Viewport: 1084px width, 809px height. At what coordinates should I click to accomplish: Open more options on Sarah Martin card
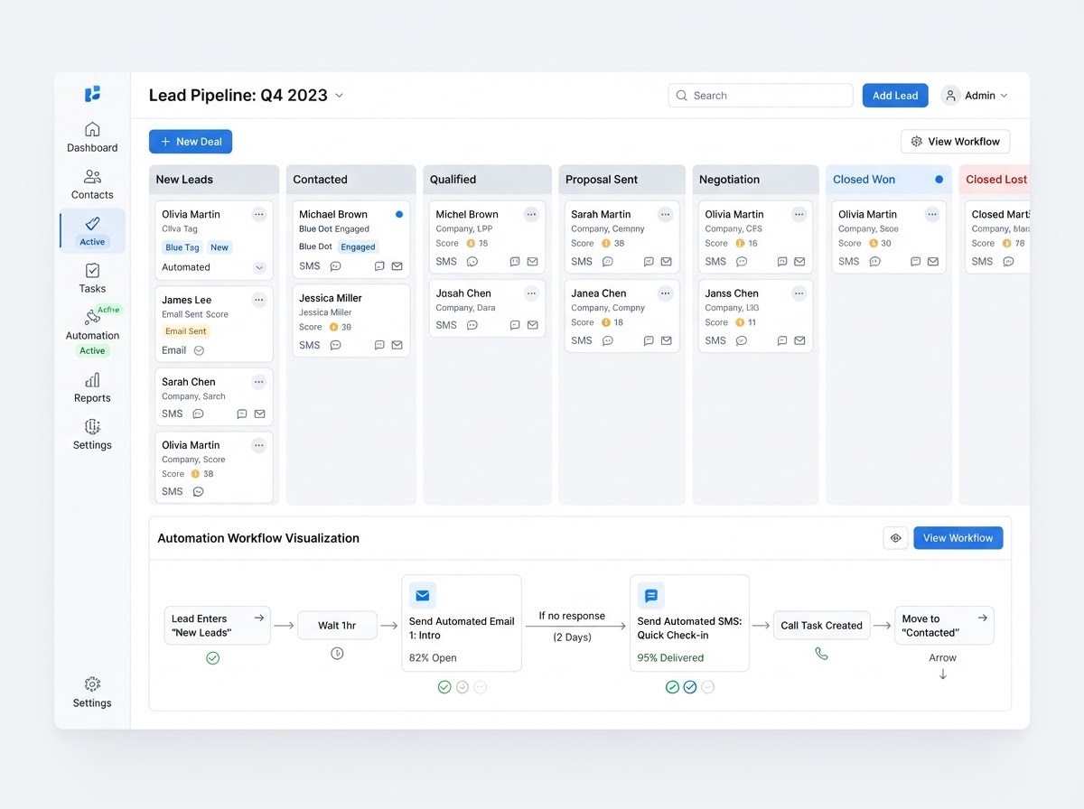pyautogui.click(x=666, y=214)
